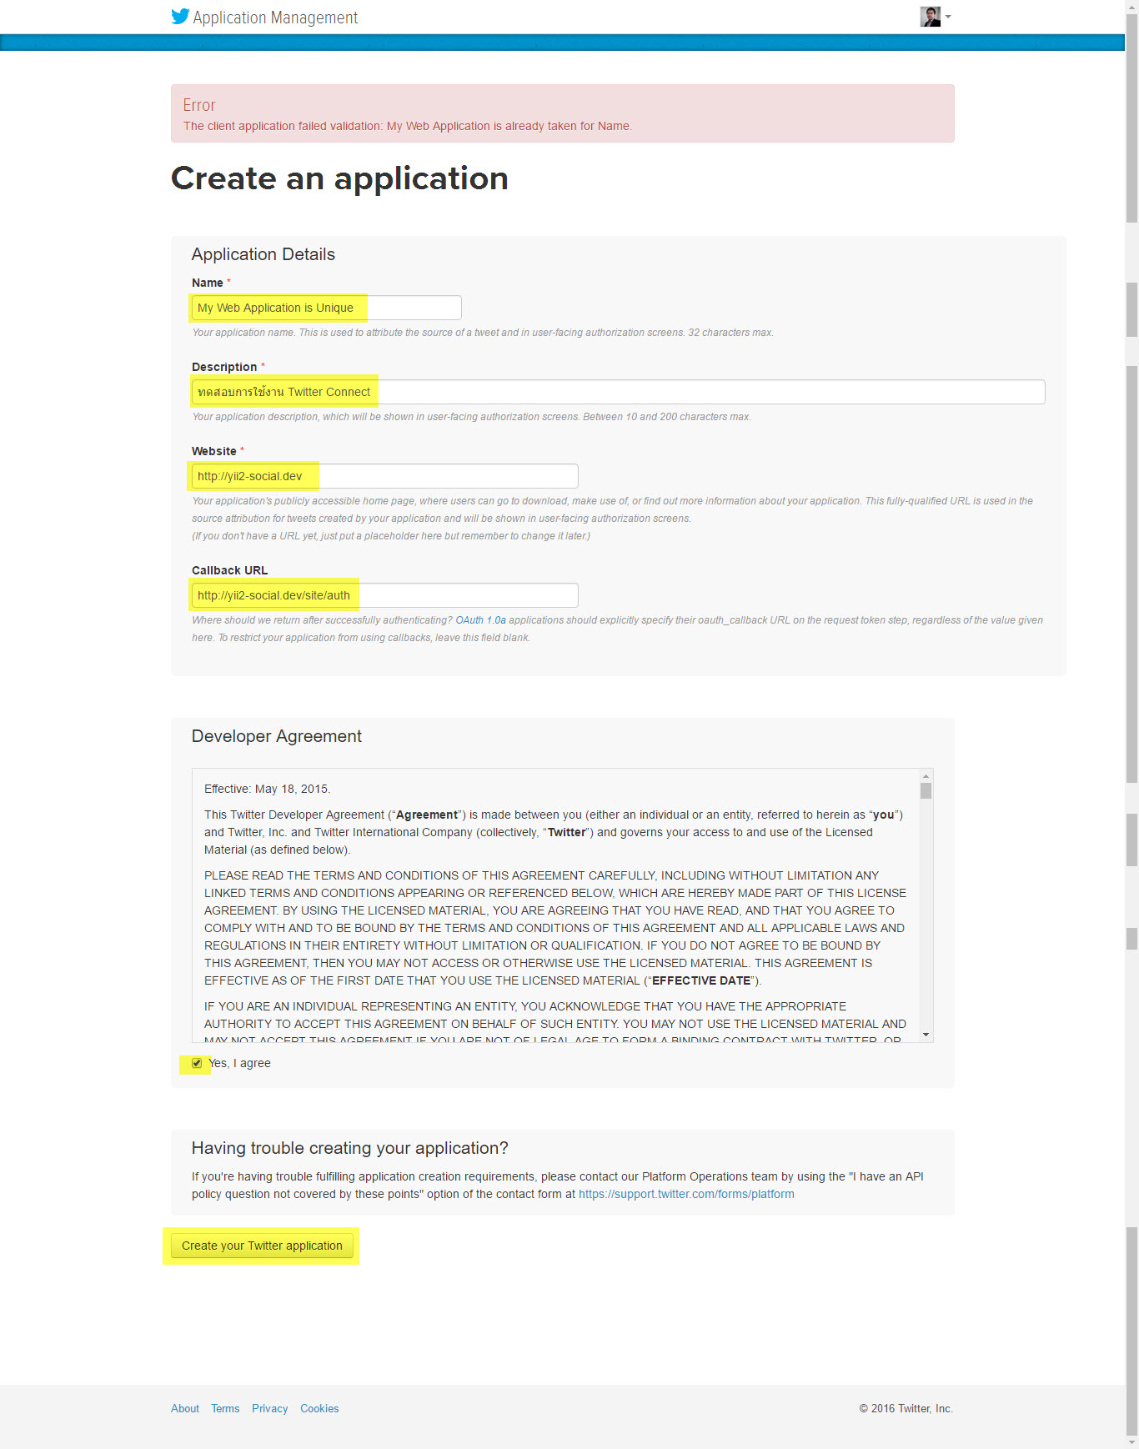Image resolution: width=1139 pixels, height=1449 pixels.
Task: Click the 'Yes, I agree' label
Action: click(240, 1063)
